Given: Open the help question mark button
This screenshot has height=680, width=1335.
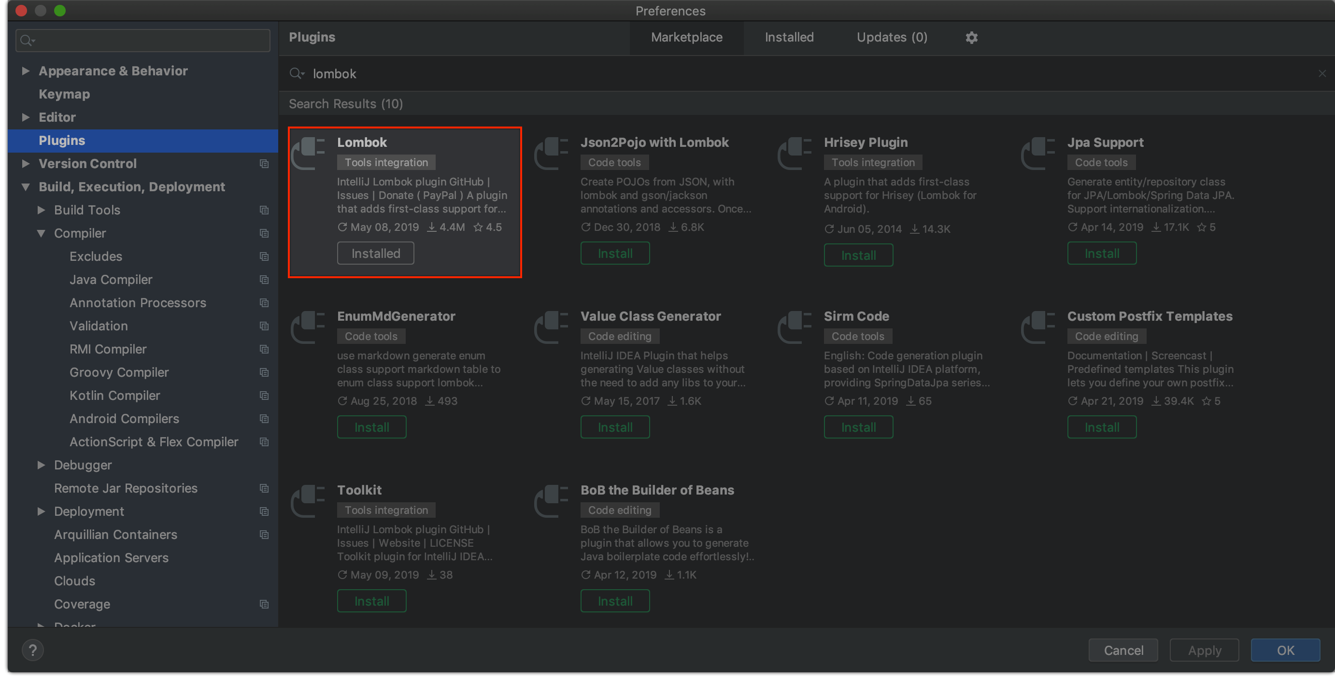Looking at the screenshot, I should pyautogui.click(x=33, y=650).
